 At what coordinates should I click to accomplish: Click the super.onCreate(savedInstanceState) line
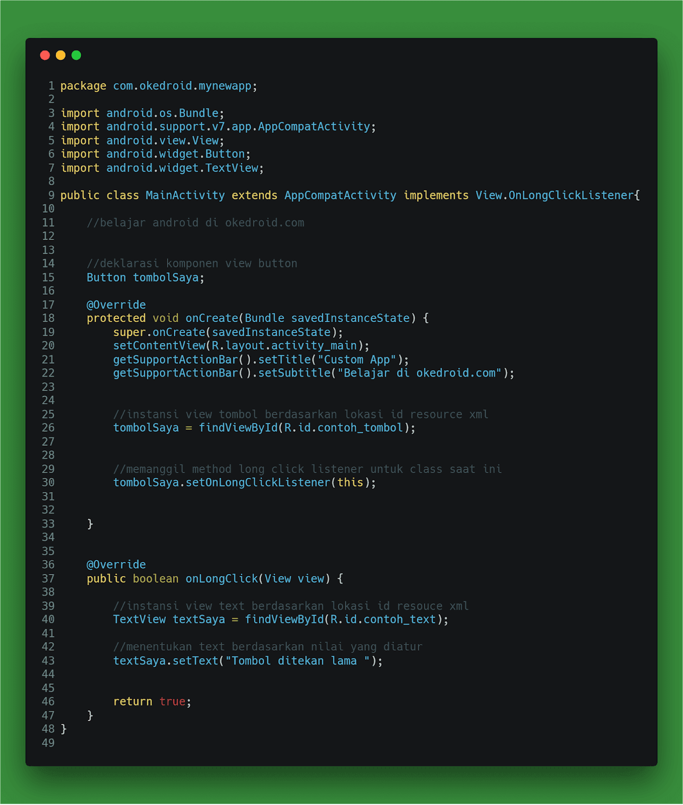(x=228, y=333)
